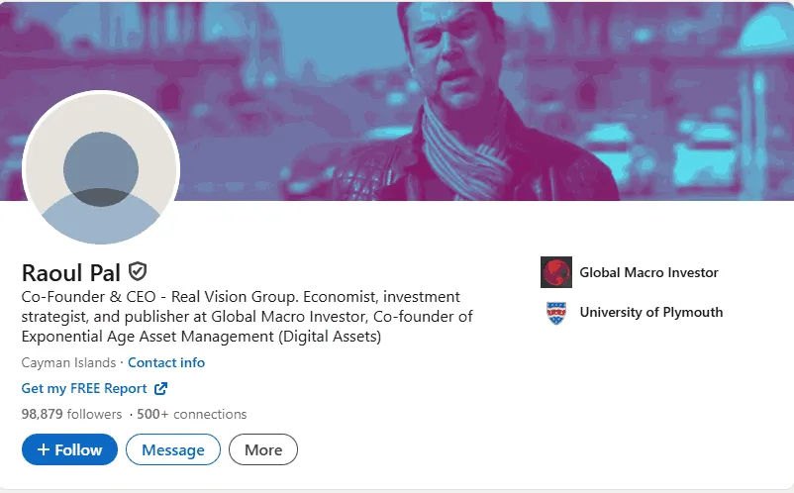The height and width of the screenshot is (493, 794).
Task: Open the University of Plymouth text link
Action: coord(650,312)
